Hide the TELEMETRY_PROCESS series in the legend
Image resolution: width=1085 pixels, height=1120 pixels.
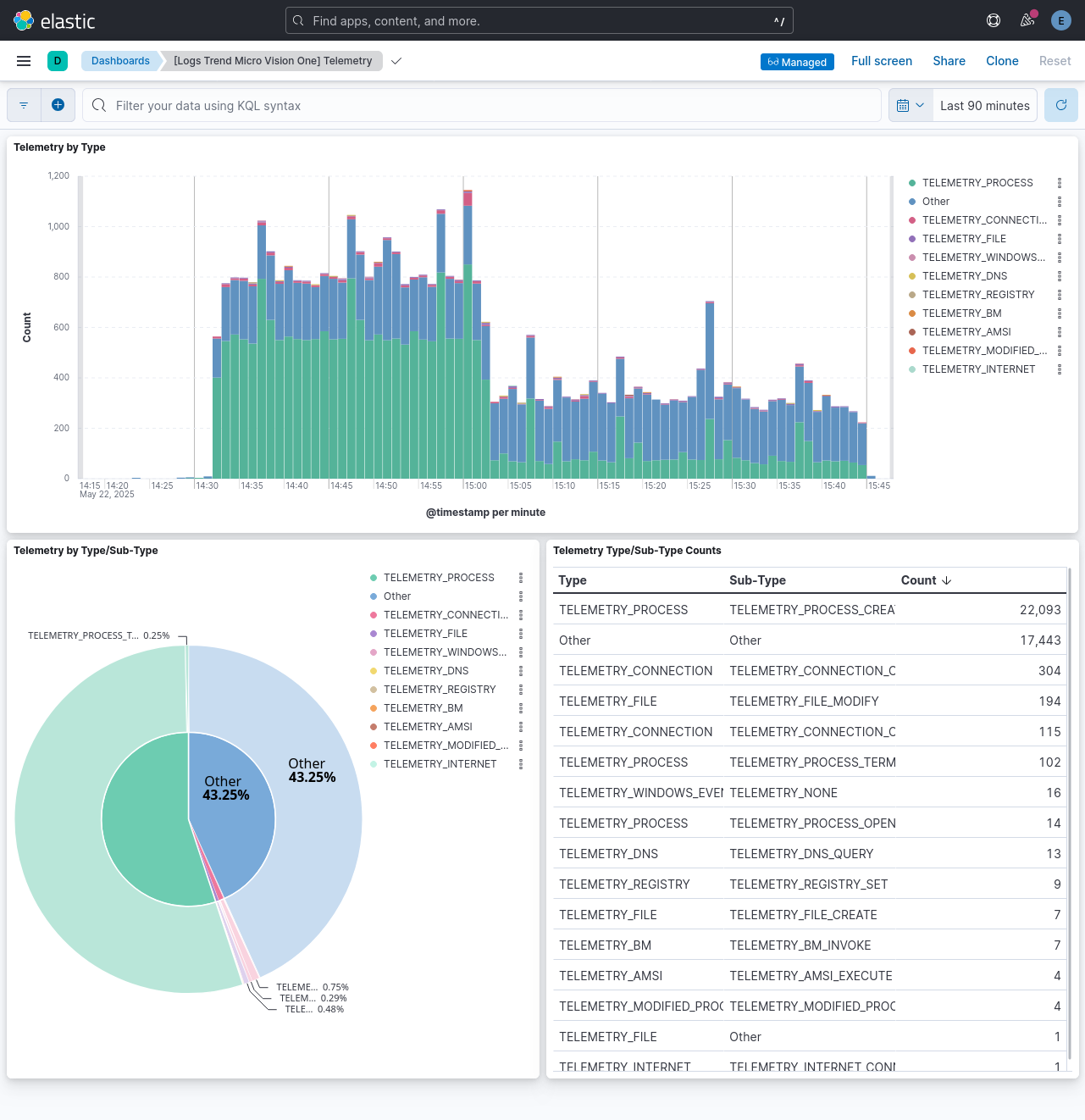pyautogui.click(x=977, y=182)
